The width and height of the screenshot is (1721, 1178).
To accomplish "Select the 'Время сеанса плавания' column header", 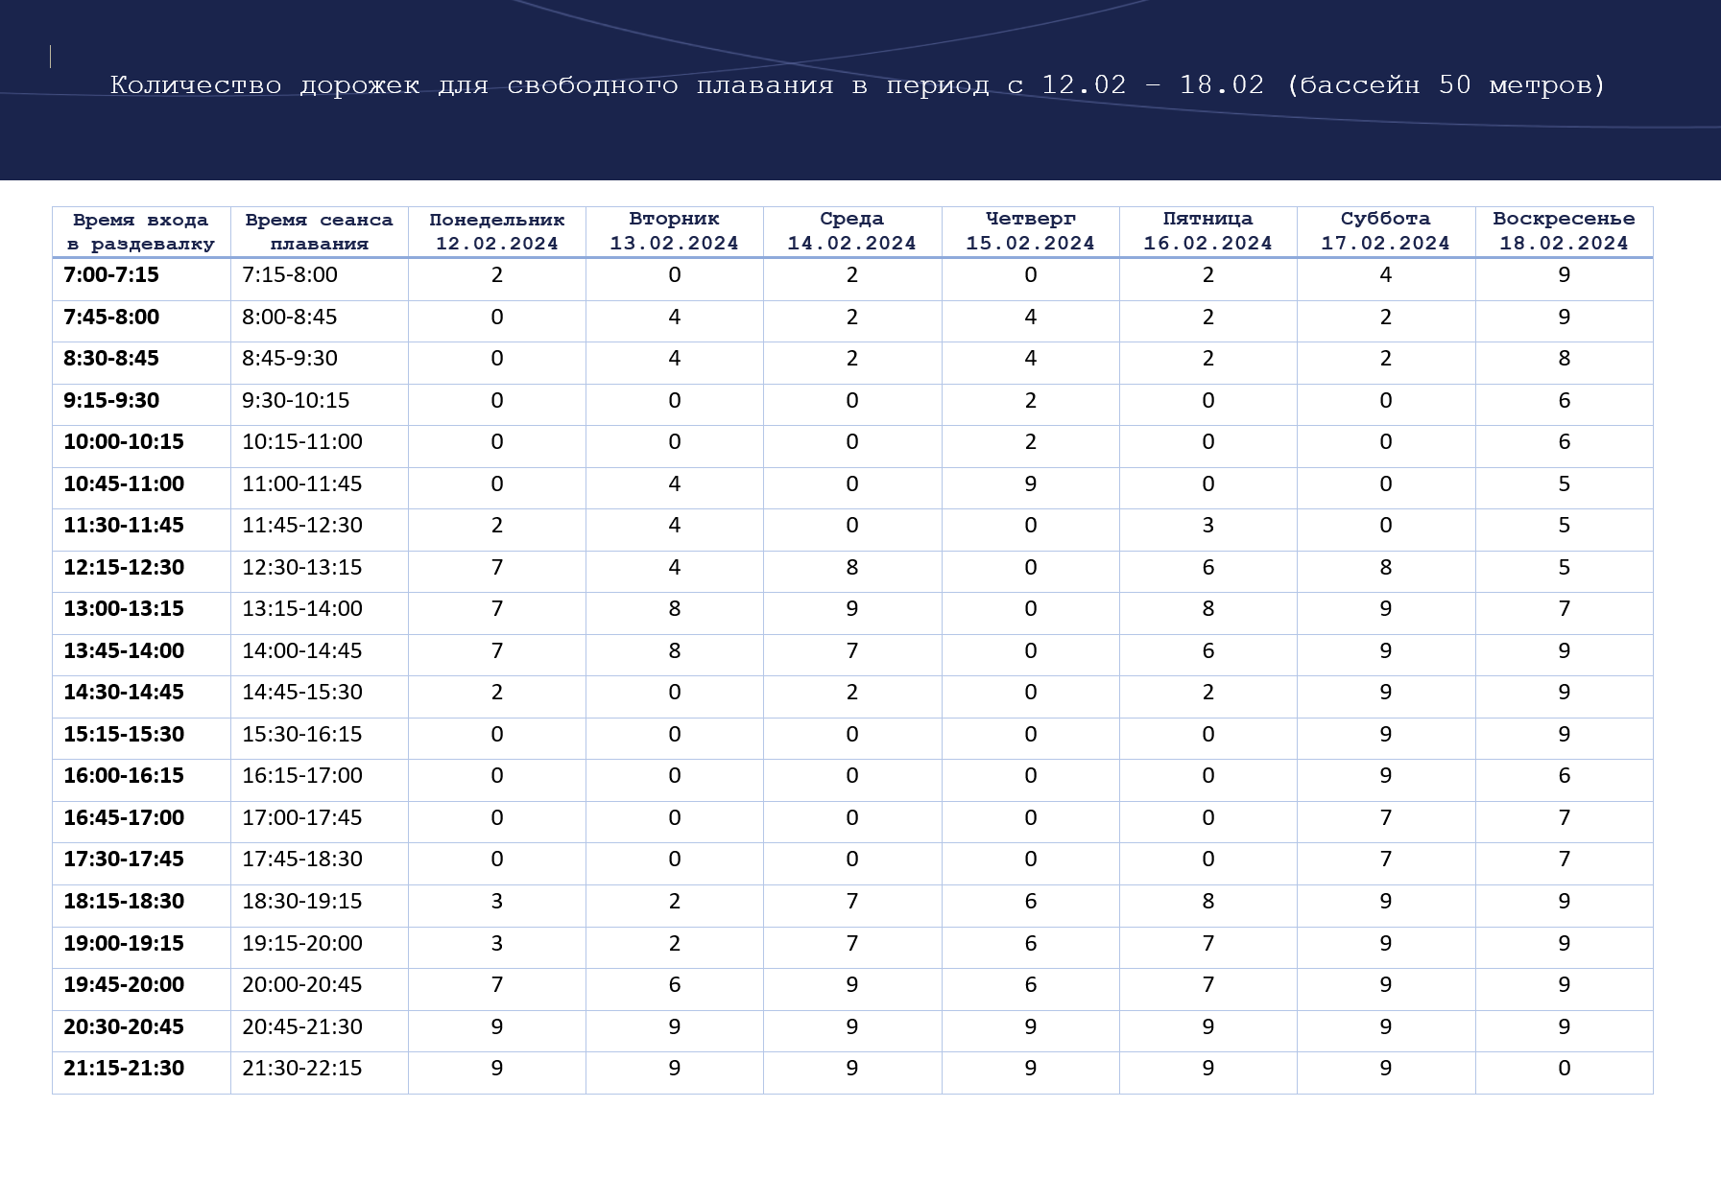I will tap(320, 231).
